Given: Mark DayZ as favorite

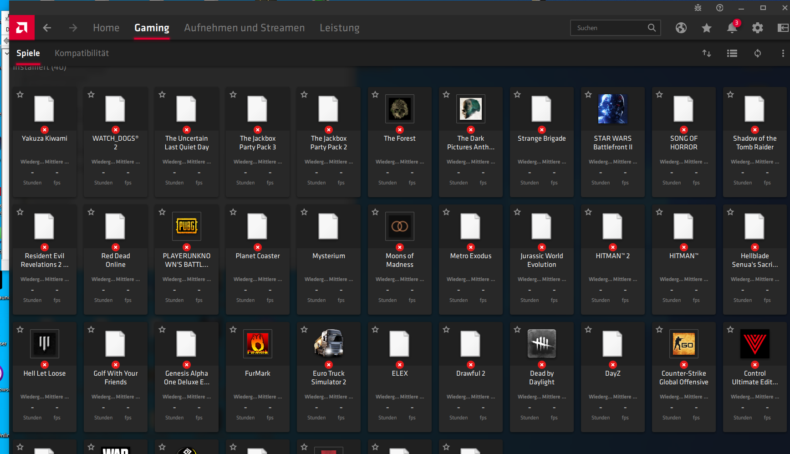Looking at the screenshot, I should click(588, 330).
